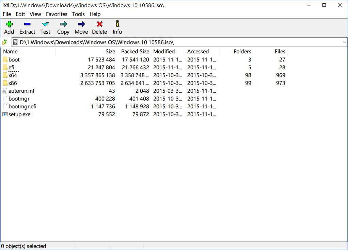Select the efi folder name
This screenshot has width=348, height=250.
(11, 67)
